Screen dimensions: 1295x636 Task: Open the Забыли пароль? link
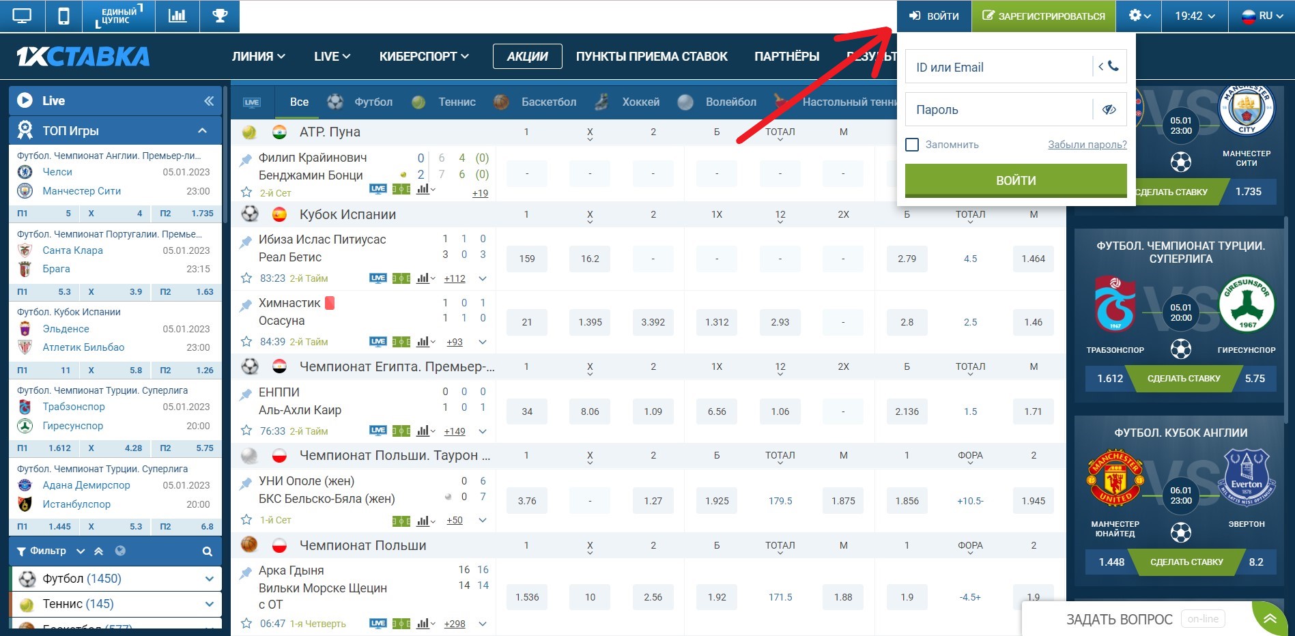click(x=1087, y=145)
